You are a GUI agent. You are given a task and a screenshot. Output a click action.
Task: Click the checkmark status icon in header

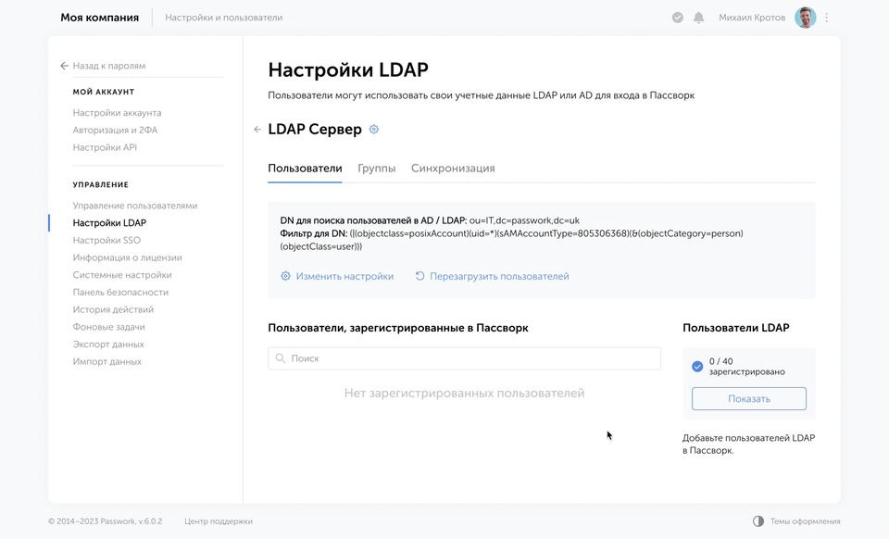click(678, 18)
